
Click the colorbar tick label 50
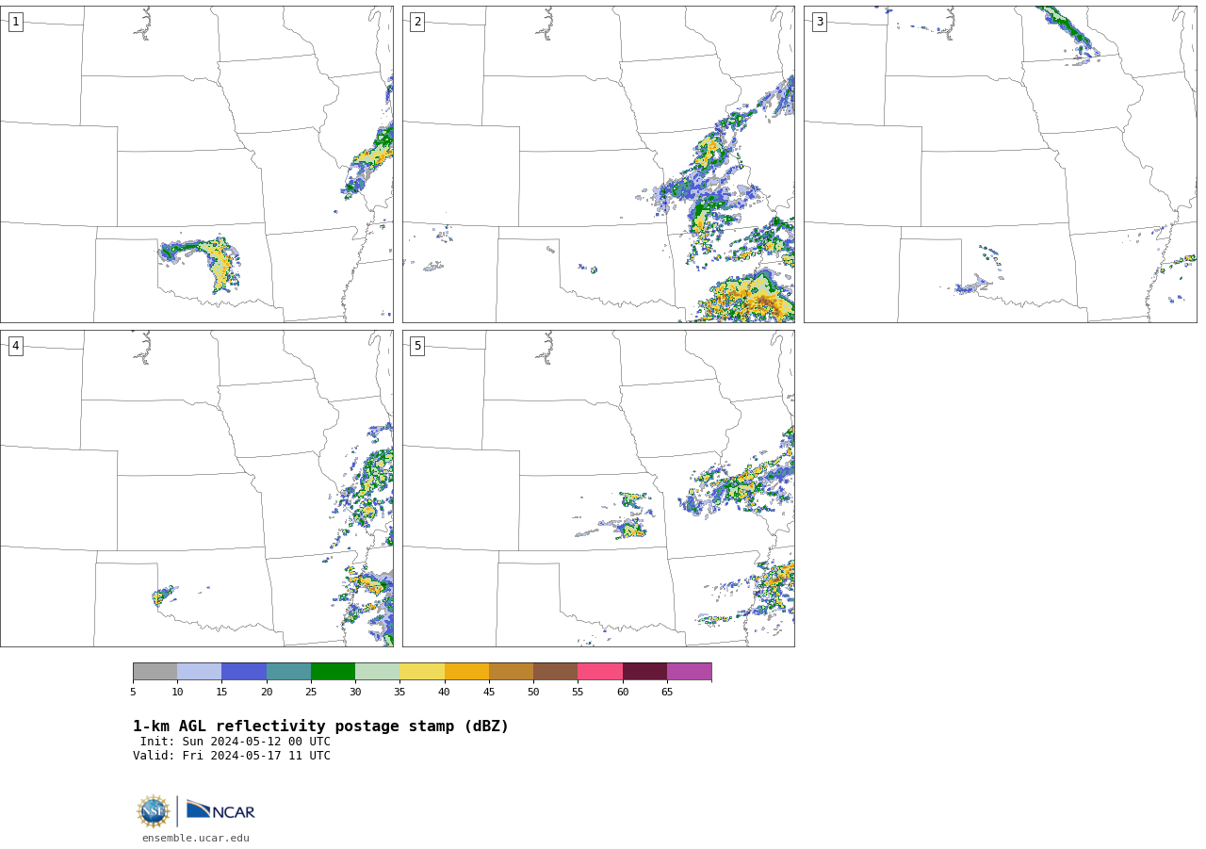click(533, 693)
